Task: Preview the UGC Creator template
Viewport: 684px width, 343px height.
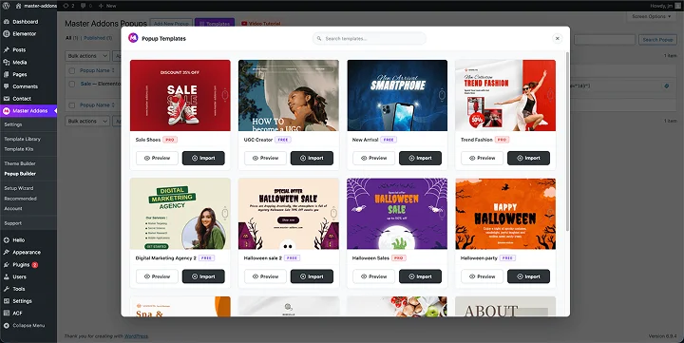Action: pos(265,158)
